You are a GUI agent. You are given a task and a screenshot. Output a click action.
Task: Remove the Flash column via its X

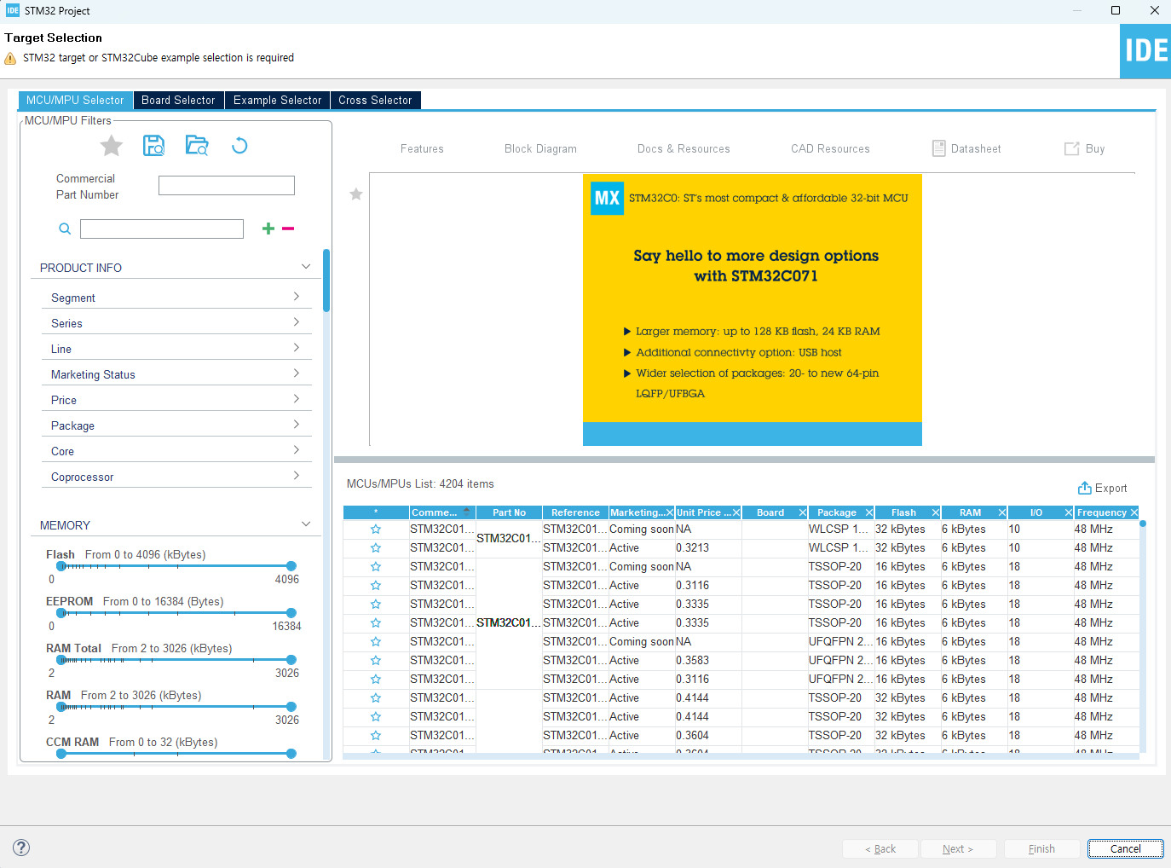(x=936, y=512)
